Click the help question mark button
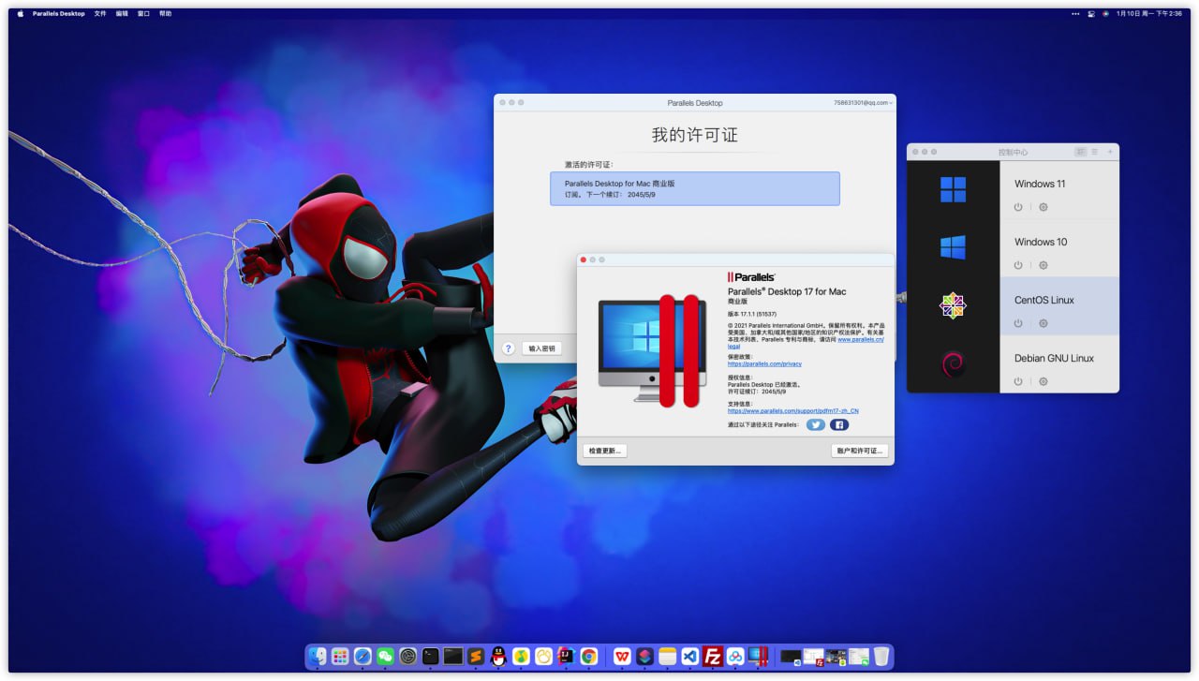The width and height of the screenshot is (1199, 681). (508, 348)
